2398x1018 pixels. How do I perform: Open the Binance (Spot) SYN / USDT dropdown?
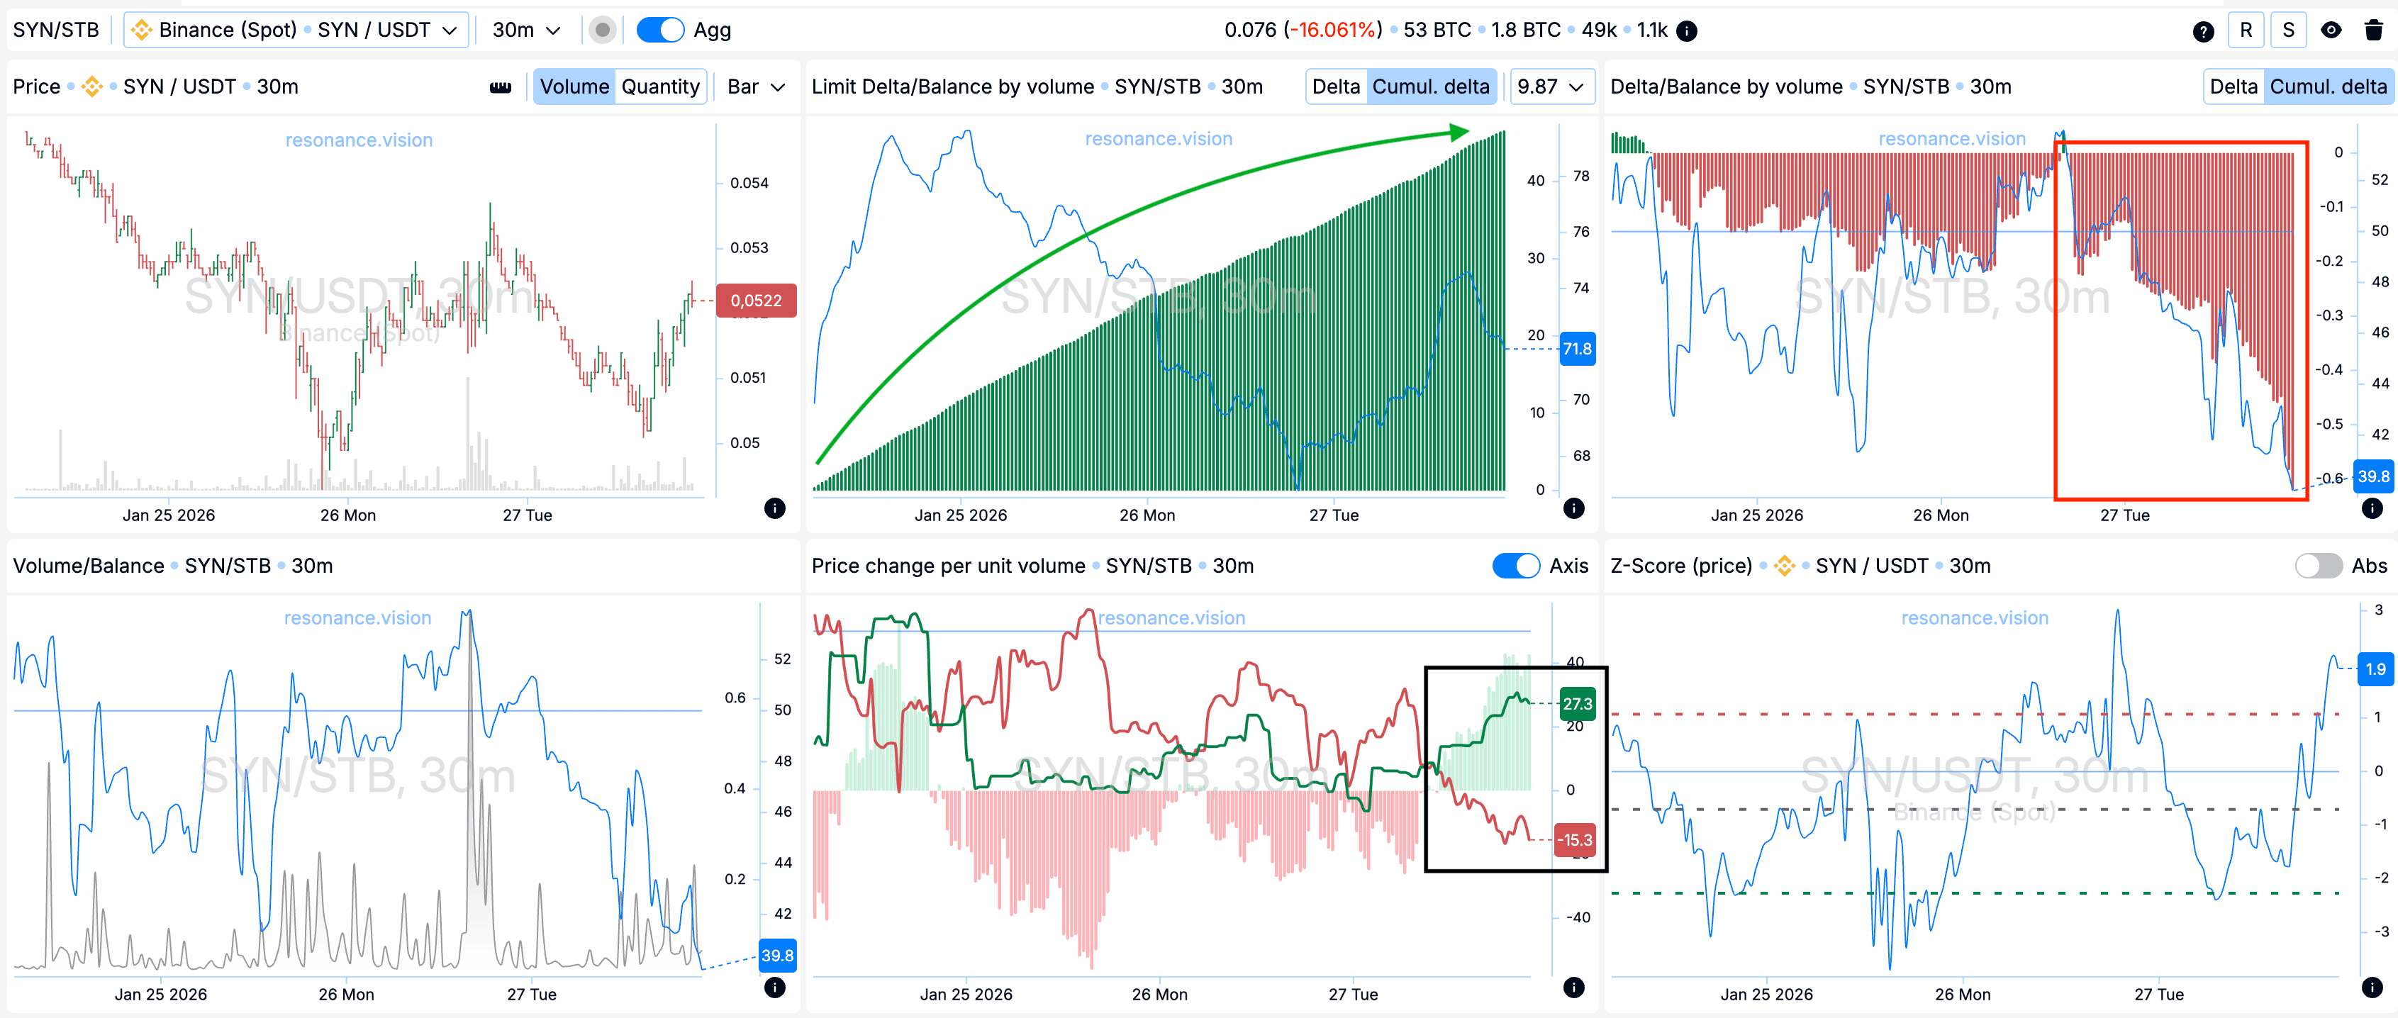coord(296,30)
